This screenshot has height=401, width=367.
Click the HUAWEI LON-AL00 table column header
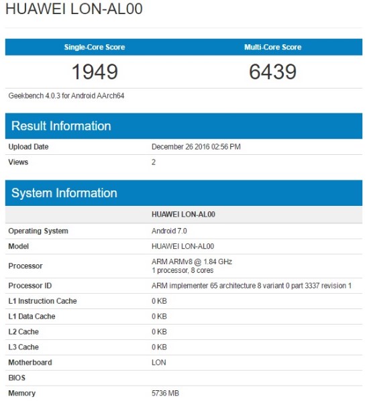point(183,215)
